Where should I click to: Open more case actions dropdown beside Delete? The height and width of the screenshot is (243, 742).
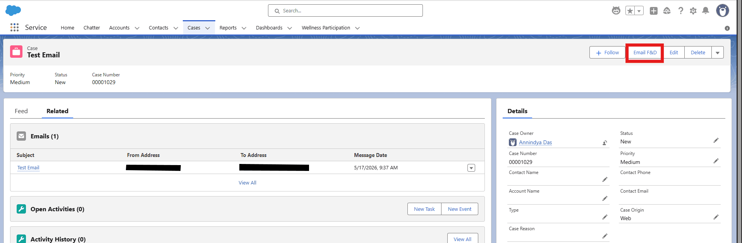click(718, 52)
